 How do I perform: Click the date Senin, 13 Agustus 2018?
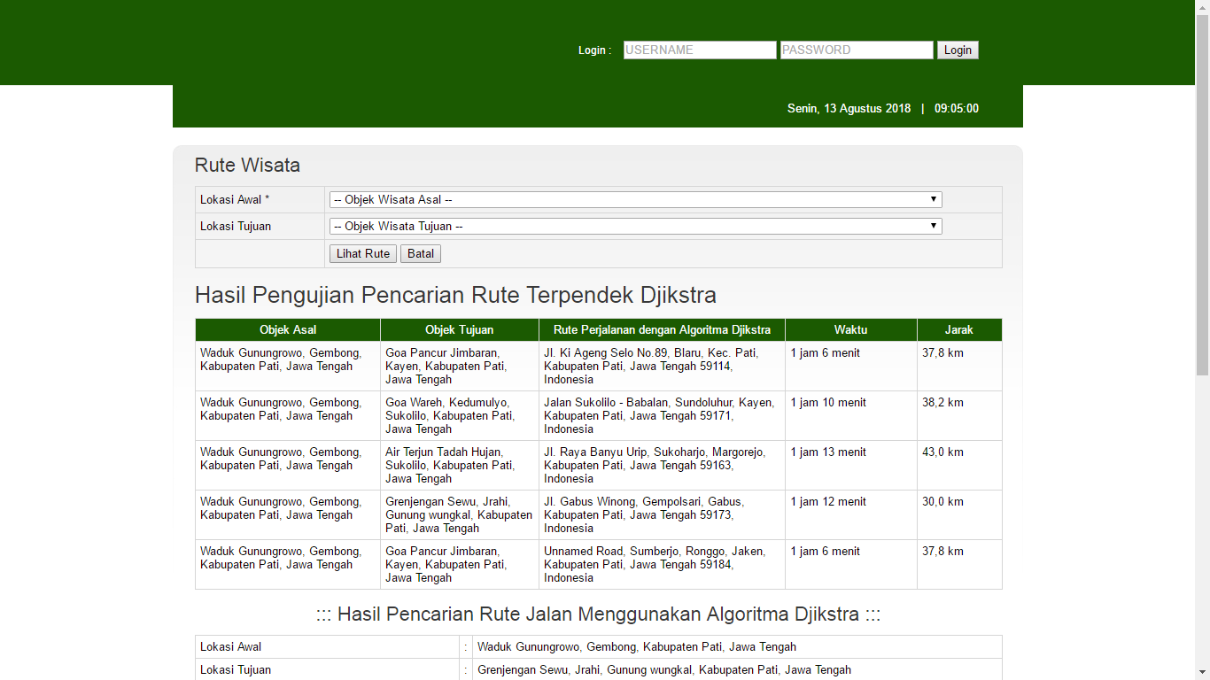(x=849, y=109)
